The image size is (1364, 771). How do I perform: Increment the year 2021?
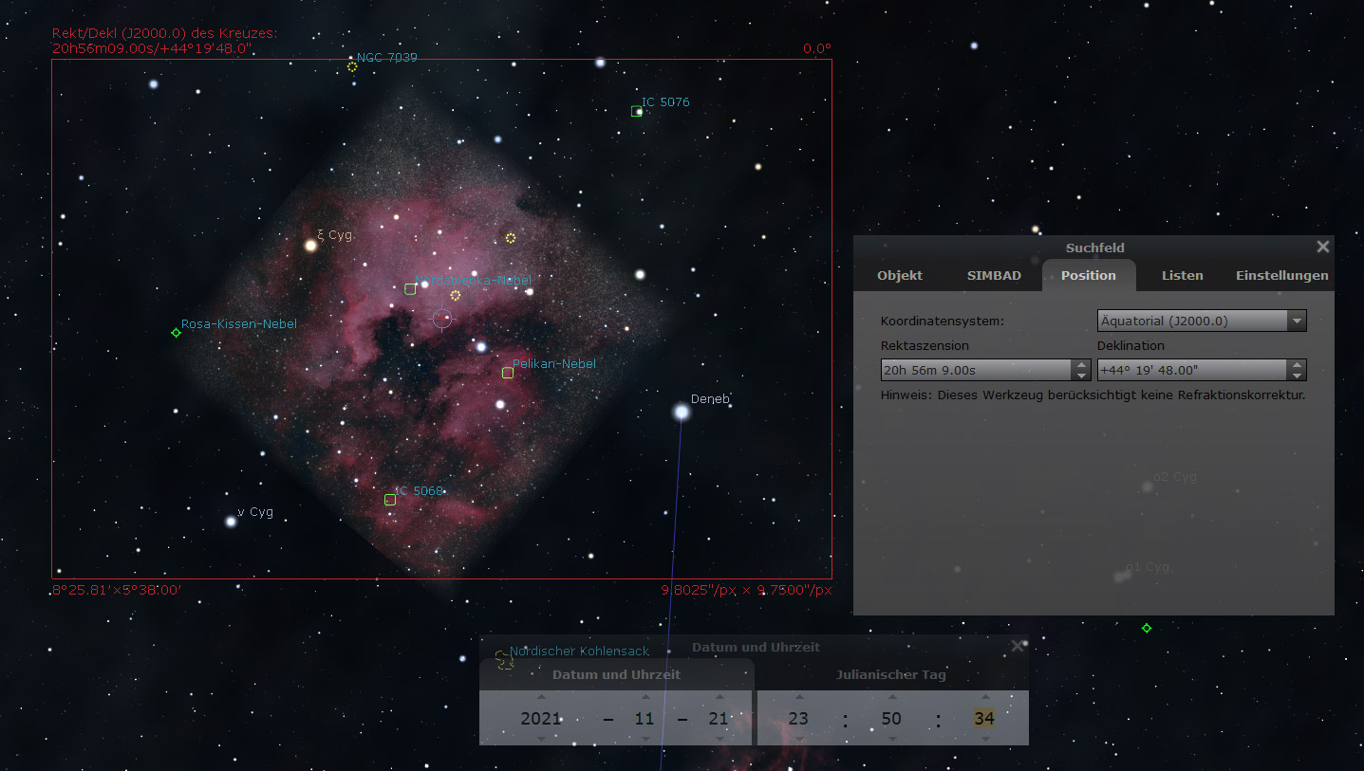(x=540, y=697)
